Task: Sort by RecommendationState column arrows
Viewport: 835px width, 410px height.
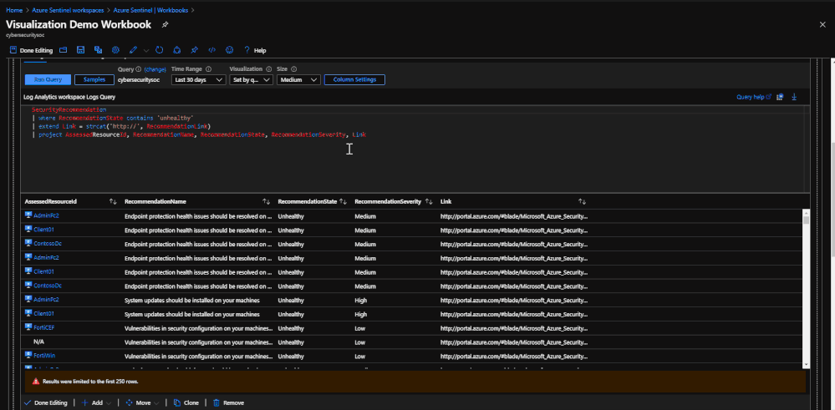Action: [x=343, y=202]
